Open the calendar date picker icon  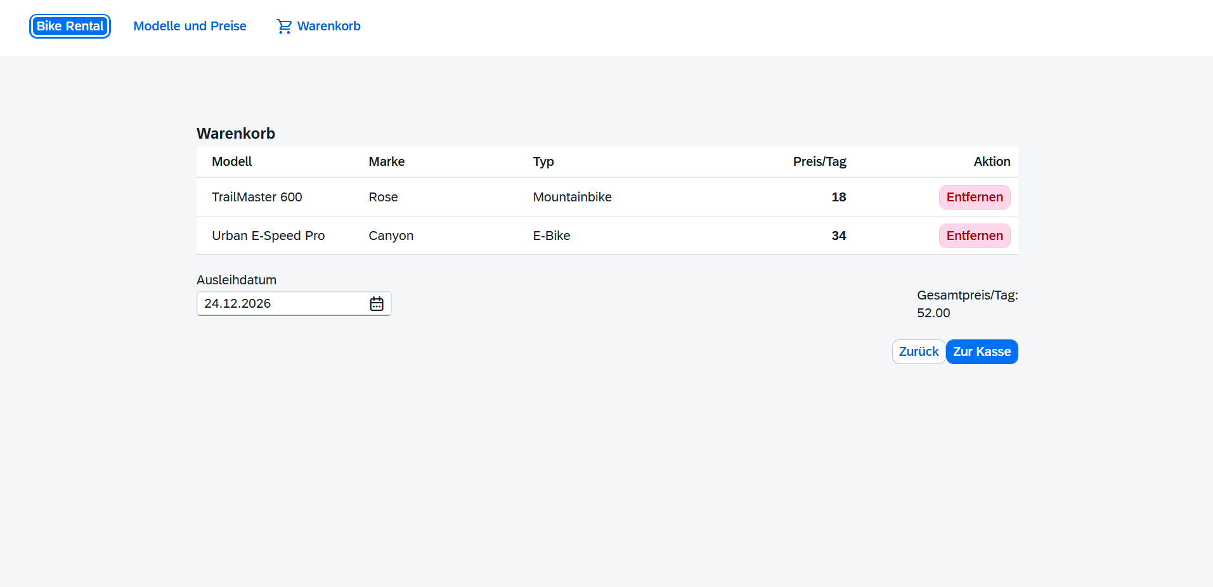(x=377, y=304)
